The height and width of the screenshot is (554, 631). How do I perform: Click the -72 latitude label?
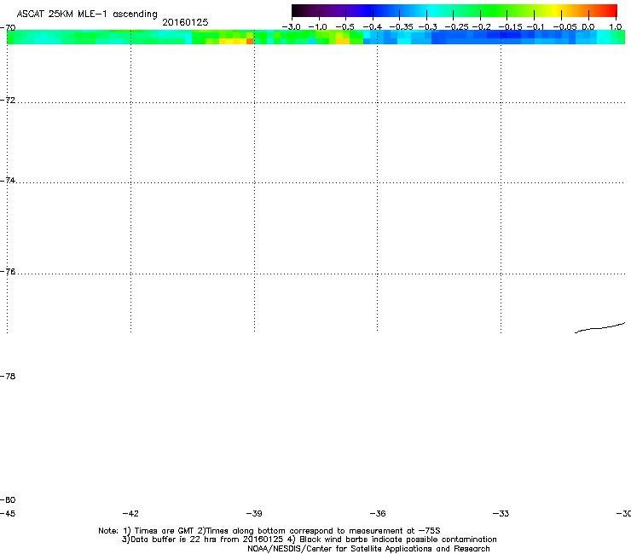point(8,100)
